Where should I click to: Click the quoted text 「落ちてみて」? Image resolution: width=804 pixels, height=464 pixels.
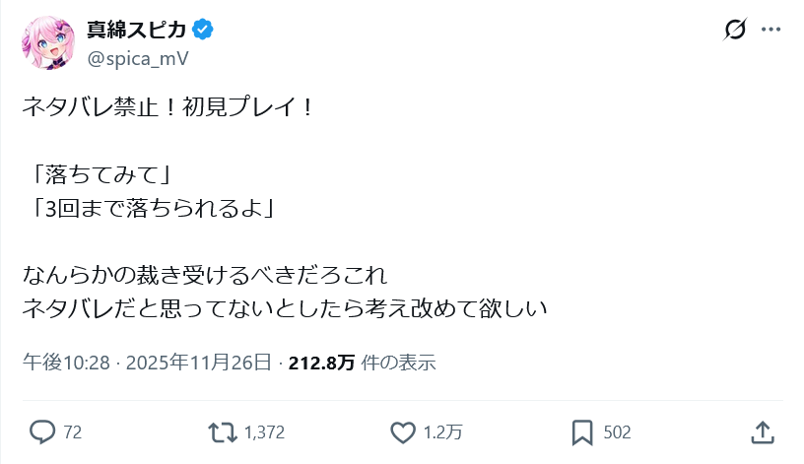point(98,175)
